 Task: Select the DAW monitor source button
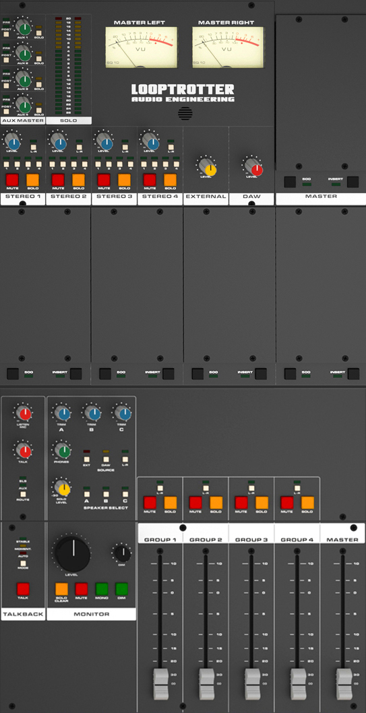(x=106, y=459)
